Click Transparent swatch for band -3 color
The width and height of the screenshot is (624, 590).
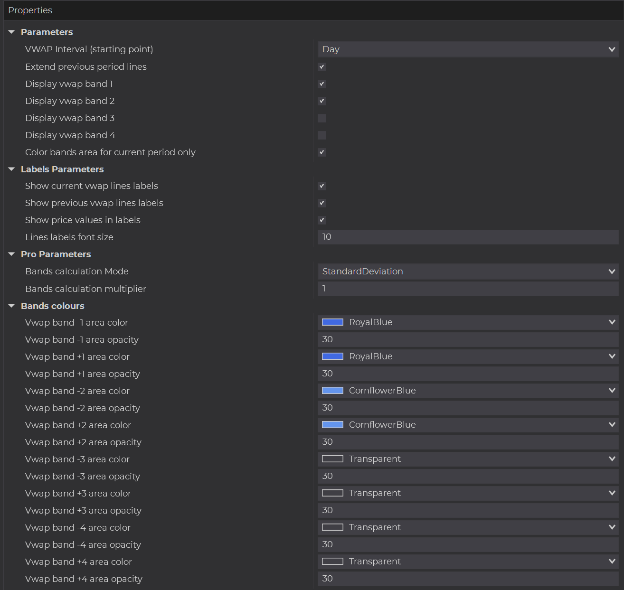tap(332, 459)
